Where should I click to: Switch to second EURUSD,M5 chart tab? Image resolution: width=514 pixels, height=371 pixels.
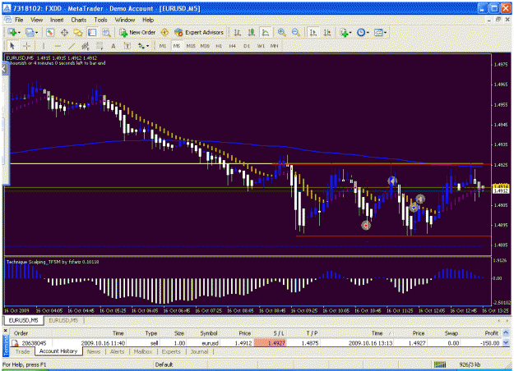(63, 320)
